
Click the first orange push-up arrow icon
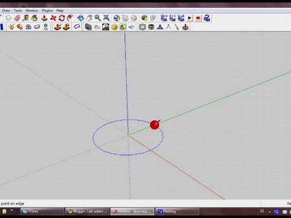[x=58, y=27]
